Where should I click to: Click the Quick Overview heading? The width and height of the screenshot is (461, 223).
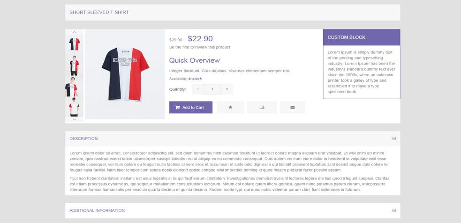point(194,60)
